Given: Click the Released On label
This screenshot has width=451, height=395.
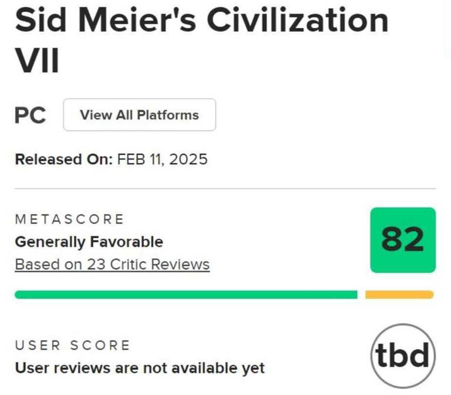Looking at the screenshot, I should [x=63, y=159].
